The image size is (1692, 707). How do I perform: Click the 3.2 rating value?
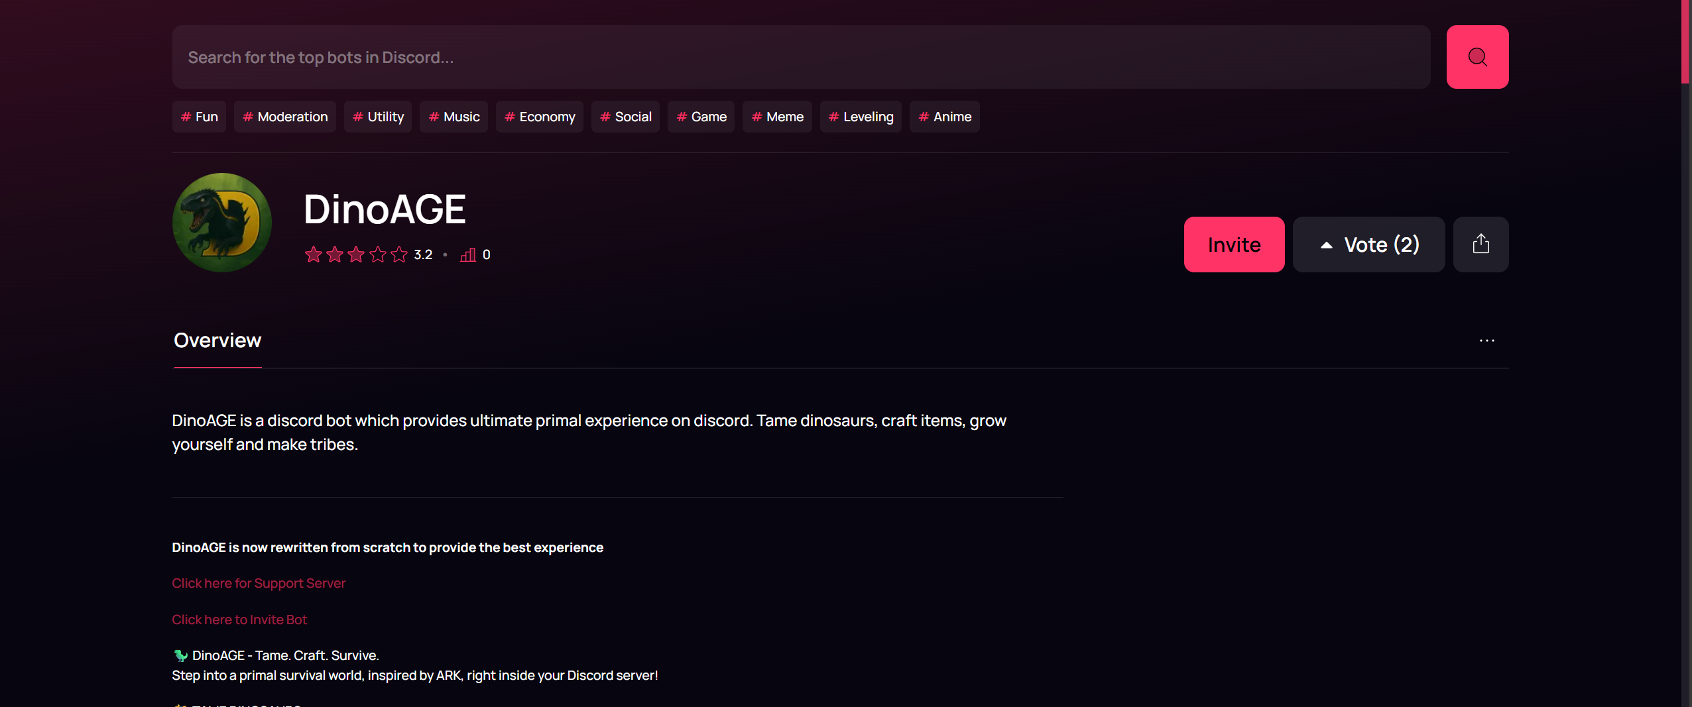pyautogui.click(x=423, y=254)
